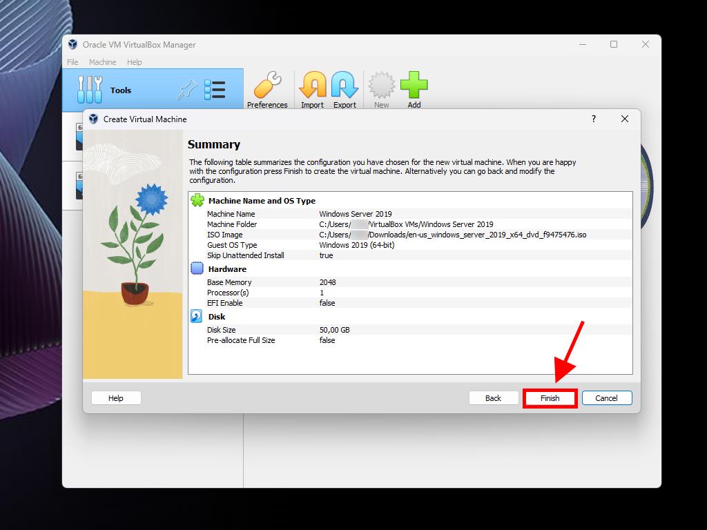This screenshot has width=707, height=530.
Task: Select the Tools wrench and screwdriver icon
Action: [x=90, y=90]
